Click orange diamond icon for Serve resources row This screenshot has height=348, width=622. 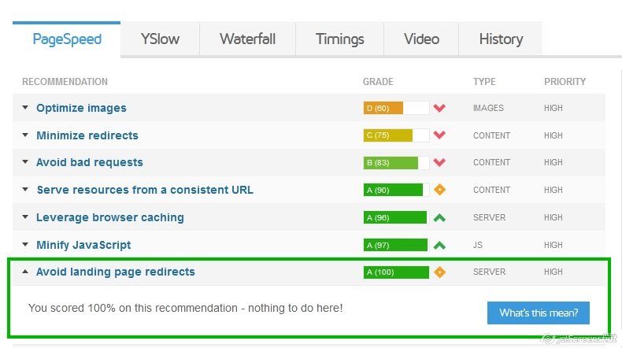(x=439, y=190)
